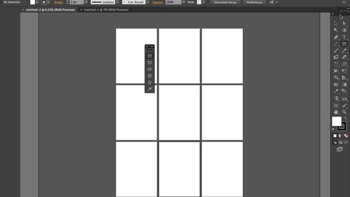Click the white Fill color box in toolbar
Image resolution: width=350 pixels, height=197 pixels.
click(x=337, y=121)
